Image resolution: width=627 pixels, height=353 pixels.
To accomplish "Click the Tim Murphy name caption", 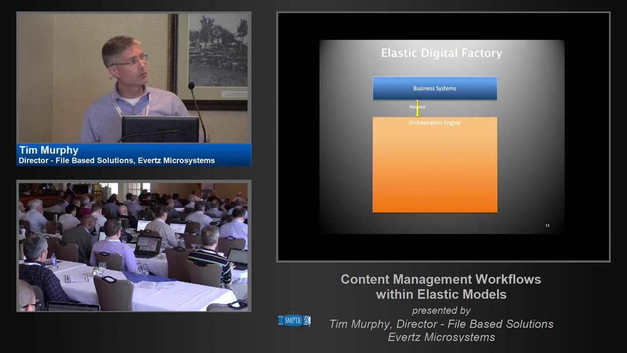I will coord(48,150).
